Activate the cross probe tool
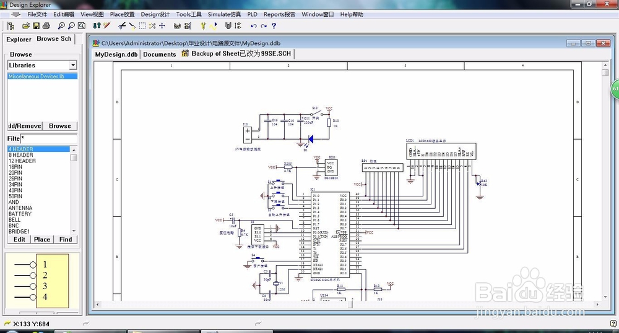619x333 pixels. [106, 25]
